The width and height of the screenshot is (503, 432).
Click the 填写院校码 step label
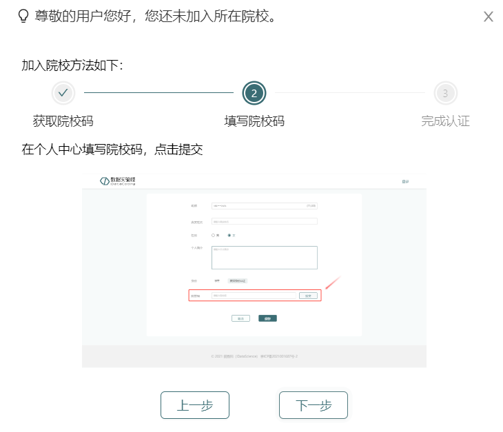click(x=254, y=121)
